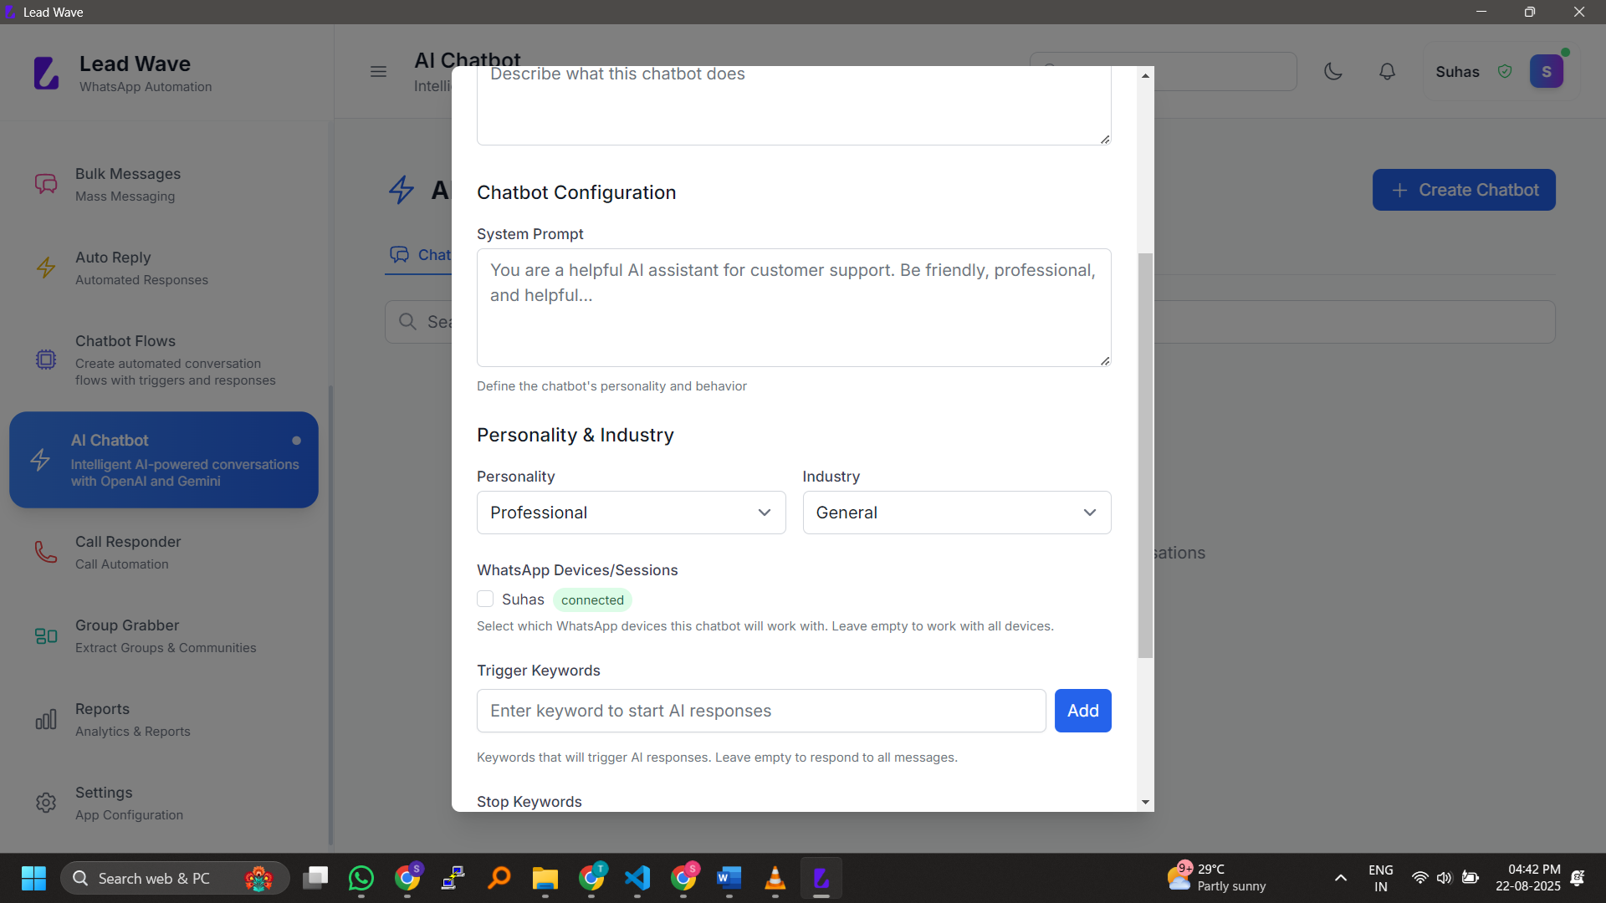This screenshot has width=1606, height=903.
Task: Click the Add keyword button
Action: pyautogui.click(x=1082, y=711)
